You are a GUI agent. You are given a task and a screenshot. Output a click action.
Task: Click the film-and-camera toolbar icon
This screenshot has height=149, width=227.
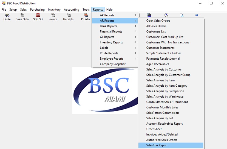149,15
